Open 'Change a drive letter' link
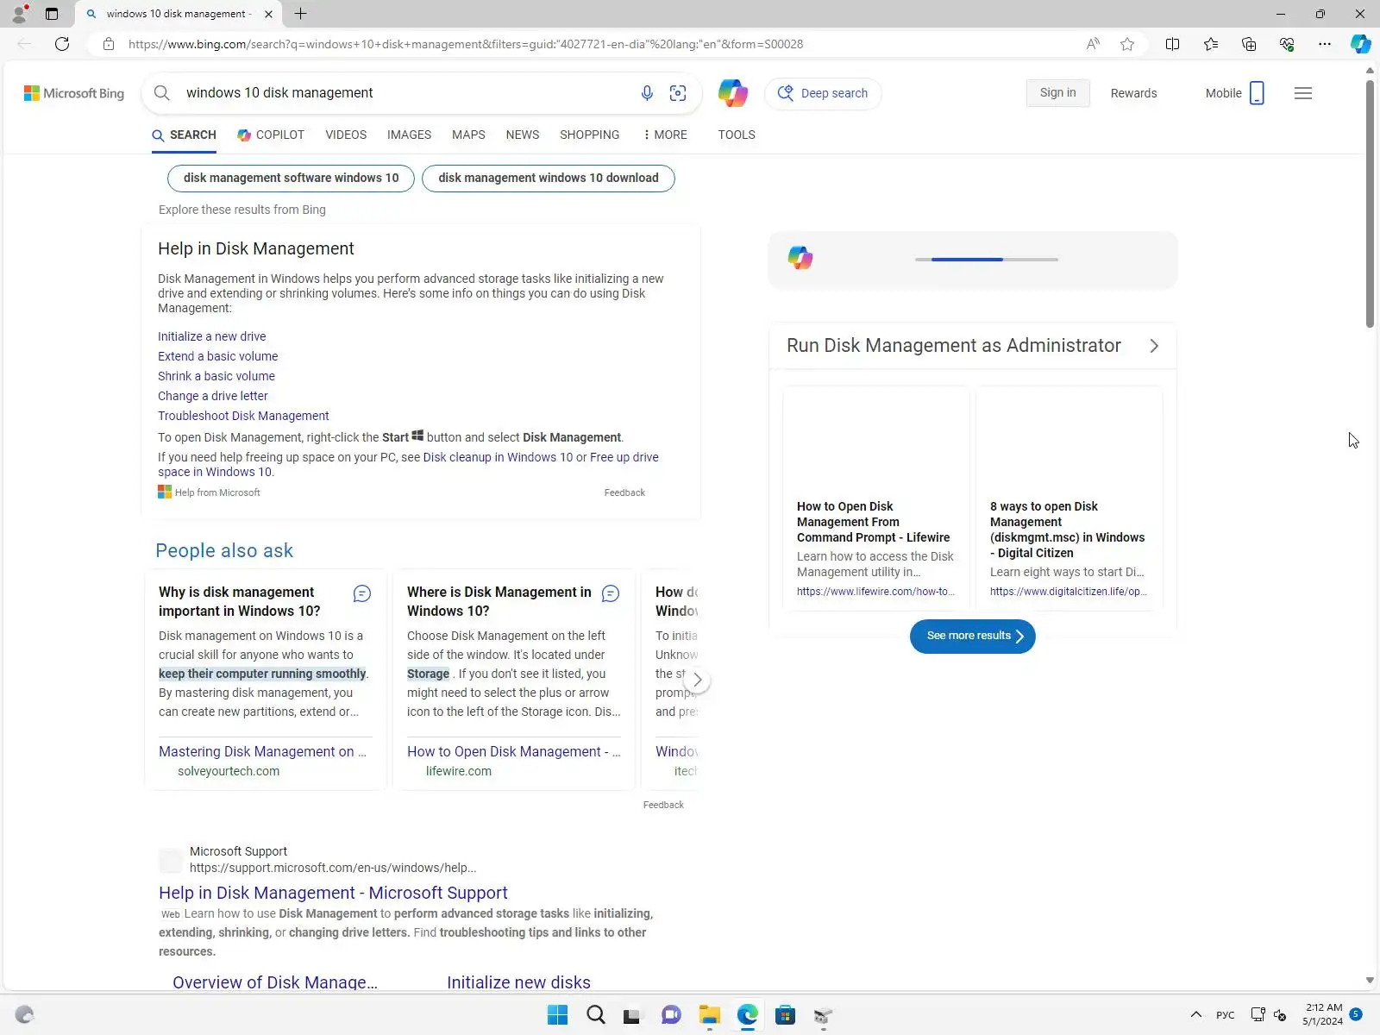Image resolution: width=1380 pixels, height=1035 pixels. point(212,396)
